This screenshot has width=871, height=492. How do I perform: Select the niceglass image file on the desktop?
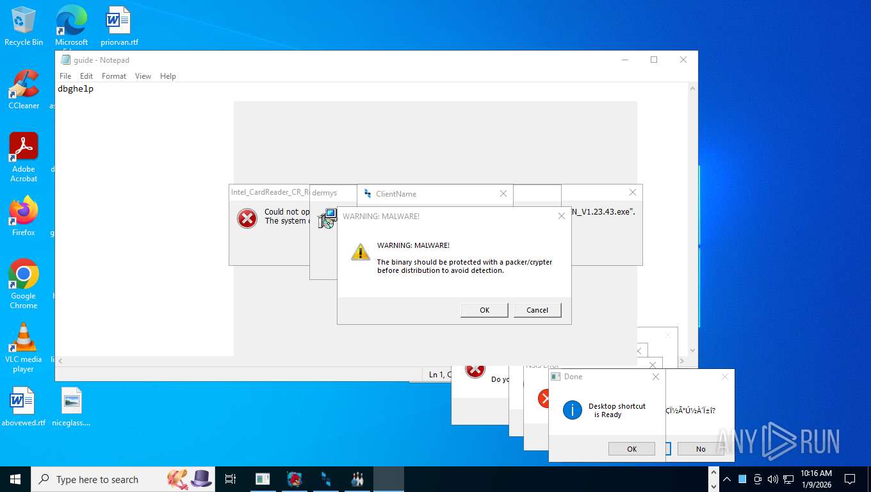click(x=71, y=407)
